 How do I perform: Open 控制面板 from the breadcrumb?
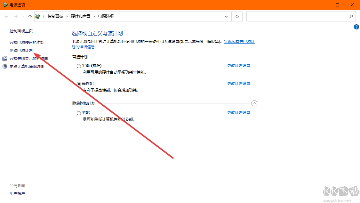click(x=55, y=16)
